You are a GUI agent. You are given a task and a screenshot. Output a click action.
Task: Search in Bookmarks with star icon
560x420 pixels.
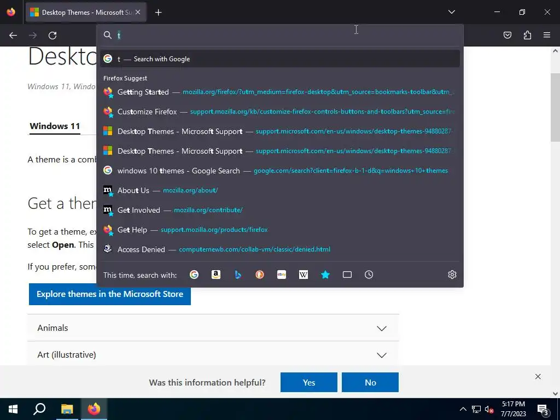pyautogui.click(x=325, y=275)
